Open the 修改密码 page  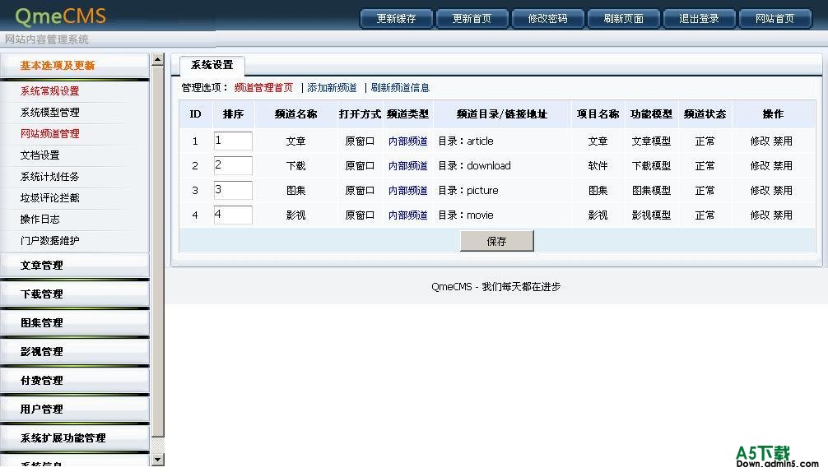click(x=547, y=19)
